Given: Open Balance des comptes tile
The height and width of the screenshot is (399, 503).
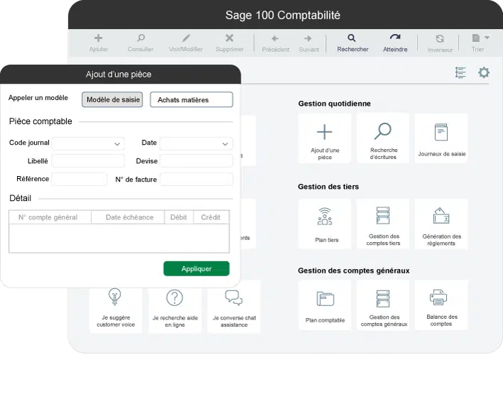Looking at the screenshot, I should 441,305.
